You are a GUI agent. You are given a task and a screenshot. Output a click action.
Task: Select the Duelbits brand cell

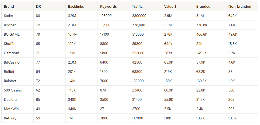click(x=17, y=99)
